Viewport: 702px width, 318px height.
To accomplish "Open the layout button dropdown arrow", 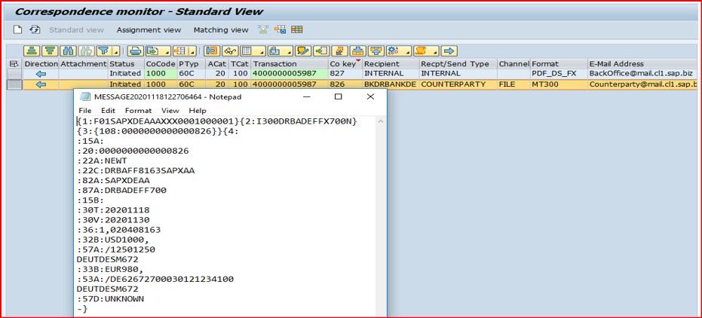I will coord(192,51).
